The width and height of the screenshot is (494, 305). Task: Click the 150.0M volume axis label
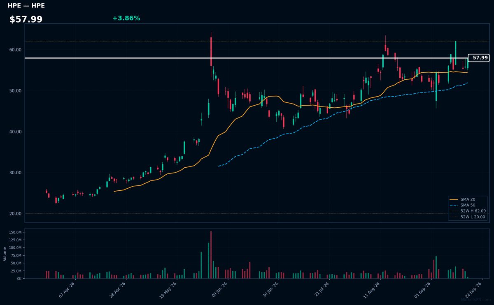(x=15, y=232)
